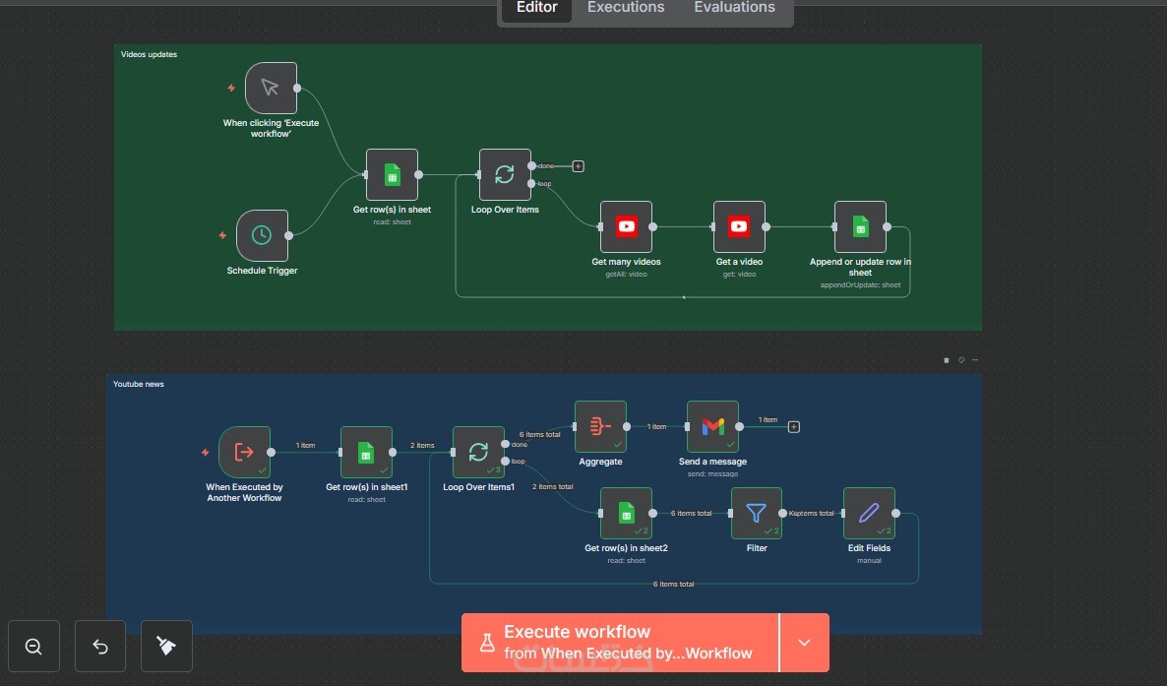Click the 'When clicking Execute workflow' cursor node

point(271,88)
